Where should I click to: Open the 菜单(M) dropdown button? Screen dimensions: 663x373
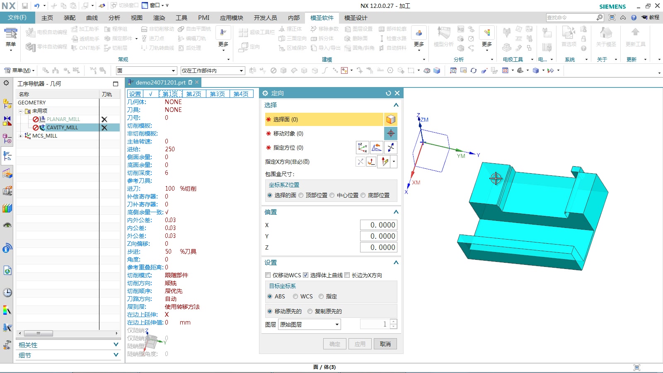pos(19,70)
